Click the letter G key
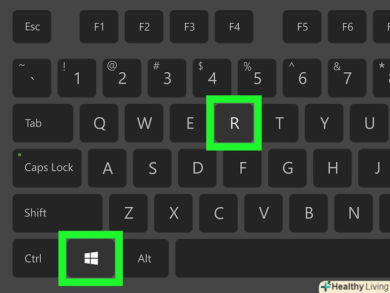 (x=287, y=168)
